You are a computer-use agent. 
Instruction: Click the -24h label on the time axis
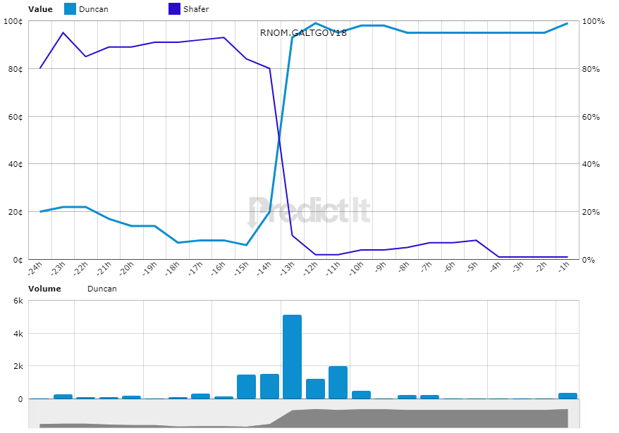[34, 269]
